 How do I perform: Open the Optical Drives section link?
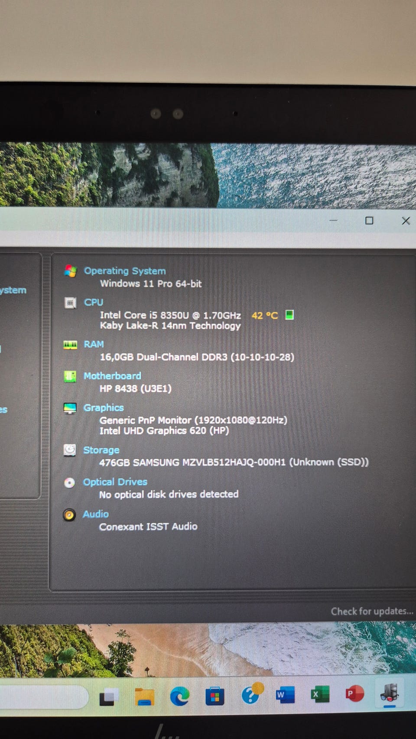(x=115, y=482)
